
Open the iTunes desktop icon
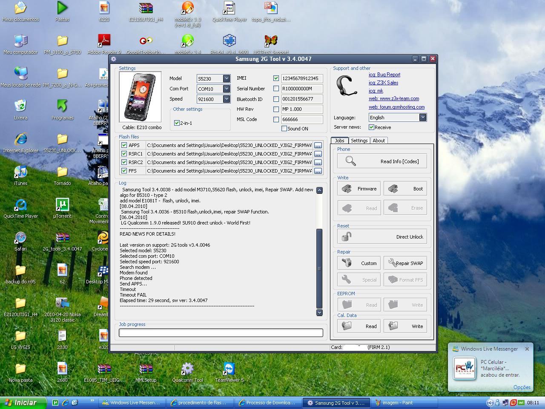(x=20, y=176)
